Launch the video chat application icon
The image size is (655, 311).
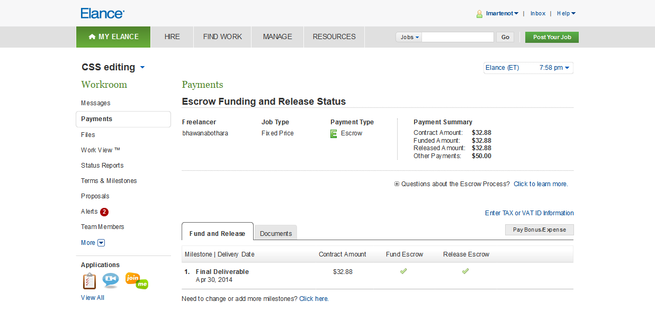tap(111, 280)
